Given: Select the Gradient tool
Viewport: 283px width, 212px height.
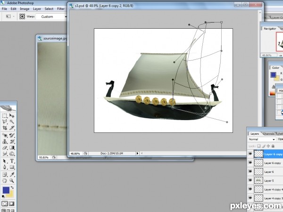Looking at the screenshot, I should 12,147.
